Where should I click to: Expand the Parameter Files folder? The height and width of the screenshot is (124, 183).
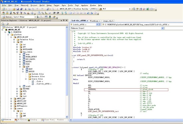pos(14,40)
